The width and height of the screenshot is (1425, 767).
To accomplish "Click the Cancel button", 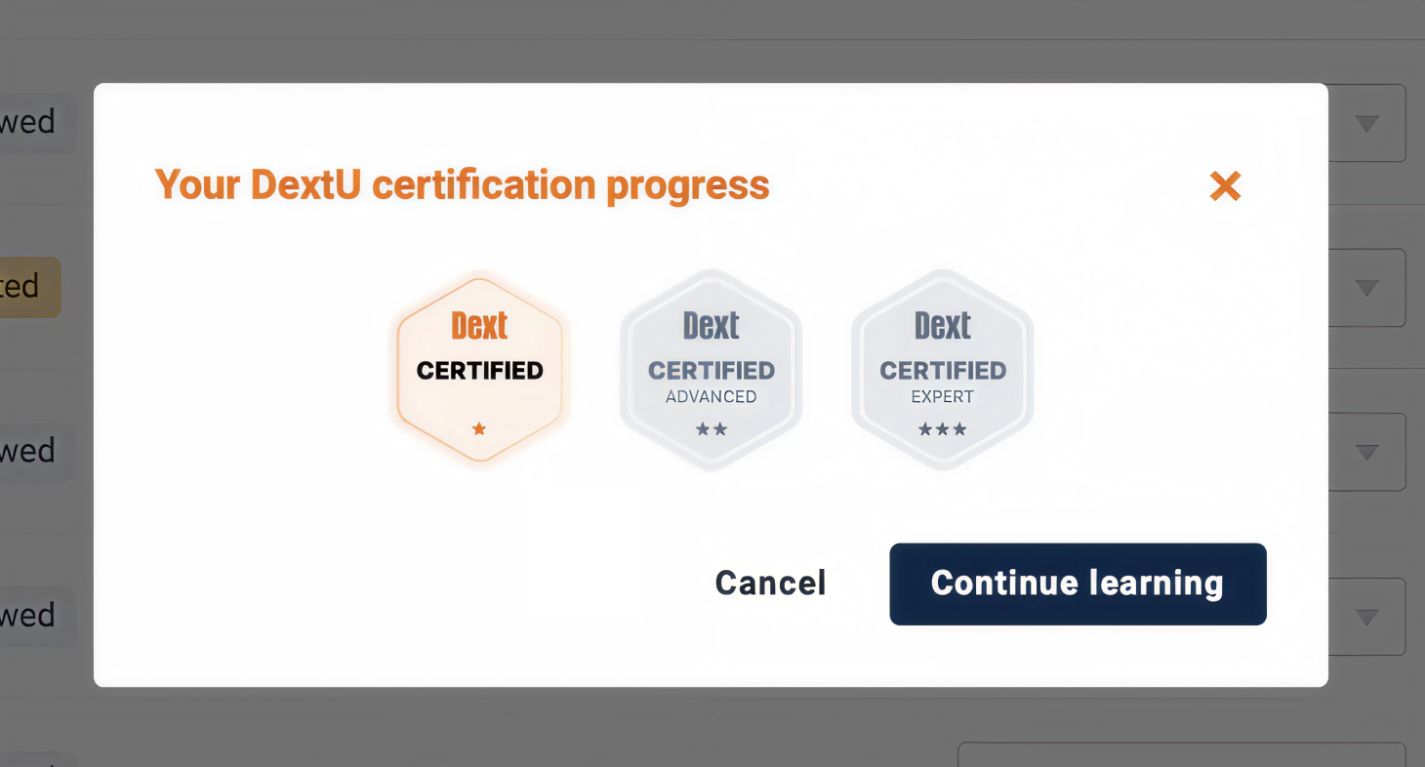I will (771, 584).
